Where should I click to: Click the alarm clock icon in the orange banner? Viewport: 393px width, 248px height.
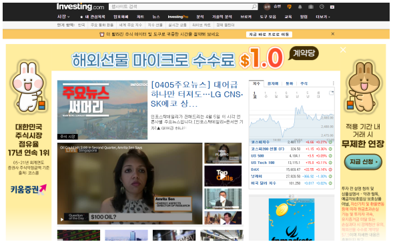coord(102,34)
